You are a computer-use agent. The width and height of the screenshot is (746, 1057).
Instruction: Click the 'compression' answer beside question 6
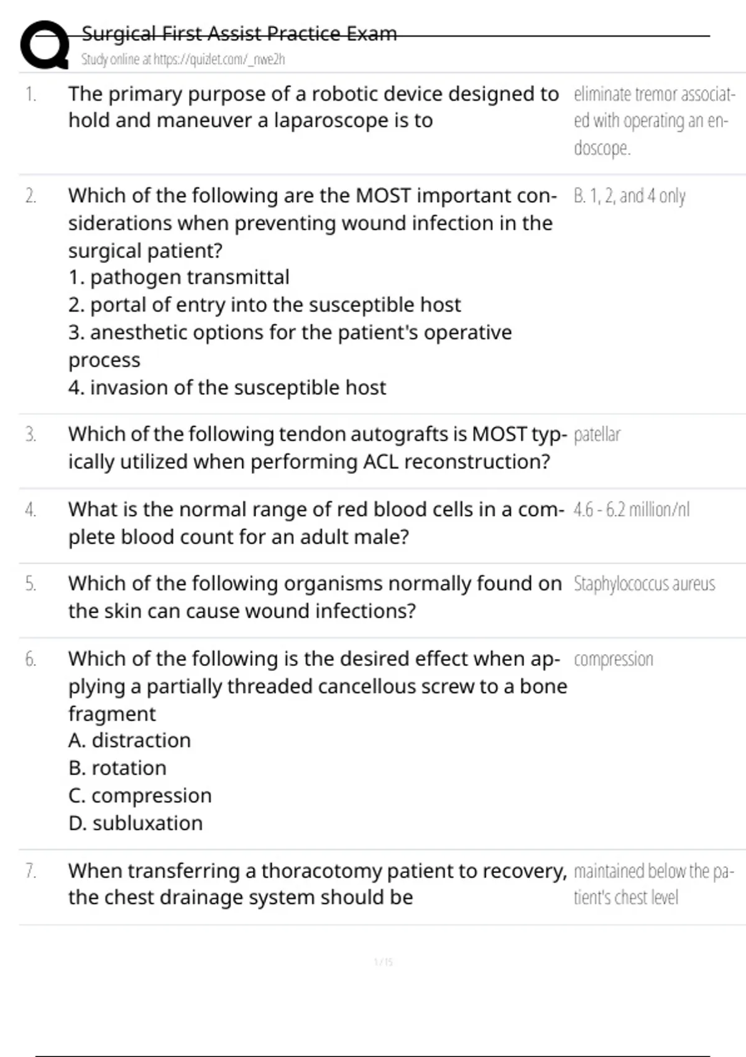(614, 659)
